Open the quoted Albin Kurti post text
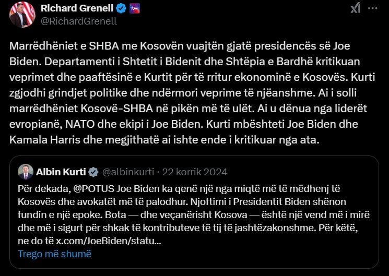389x276 pixels. click(x=193, y=214)
